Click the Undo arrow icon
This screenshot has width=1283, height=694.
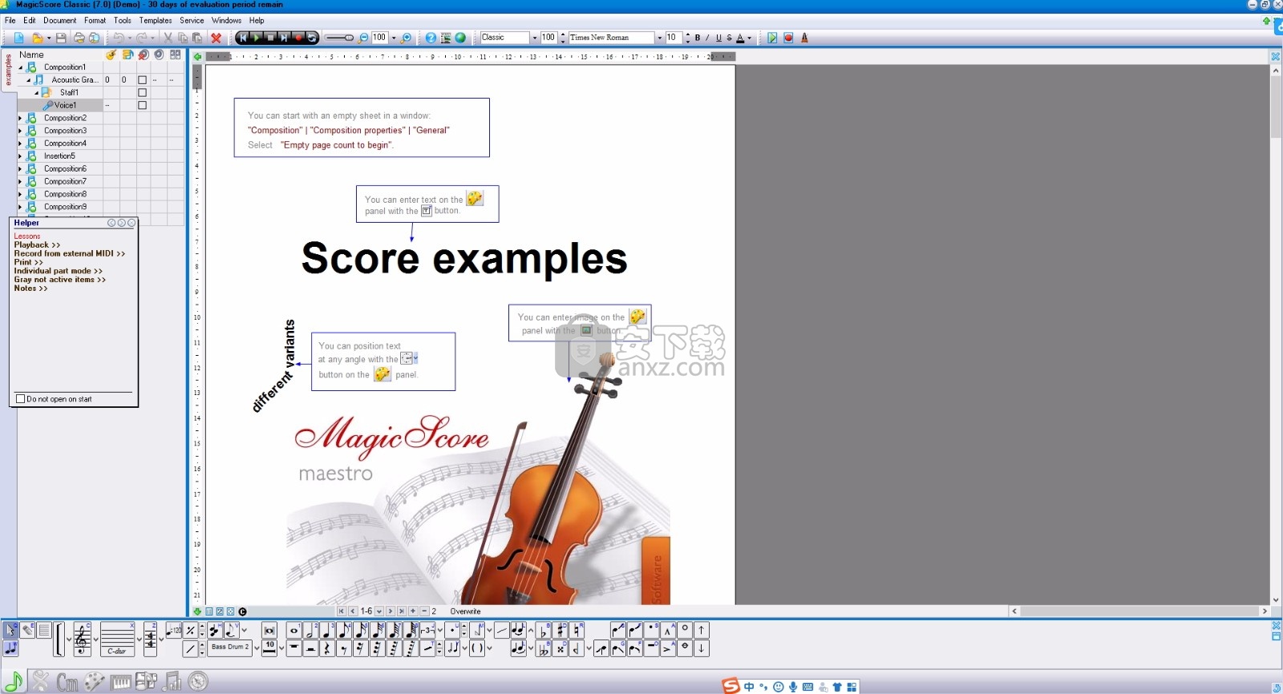[x=118, y=38]
